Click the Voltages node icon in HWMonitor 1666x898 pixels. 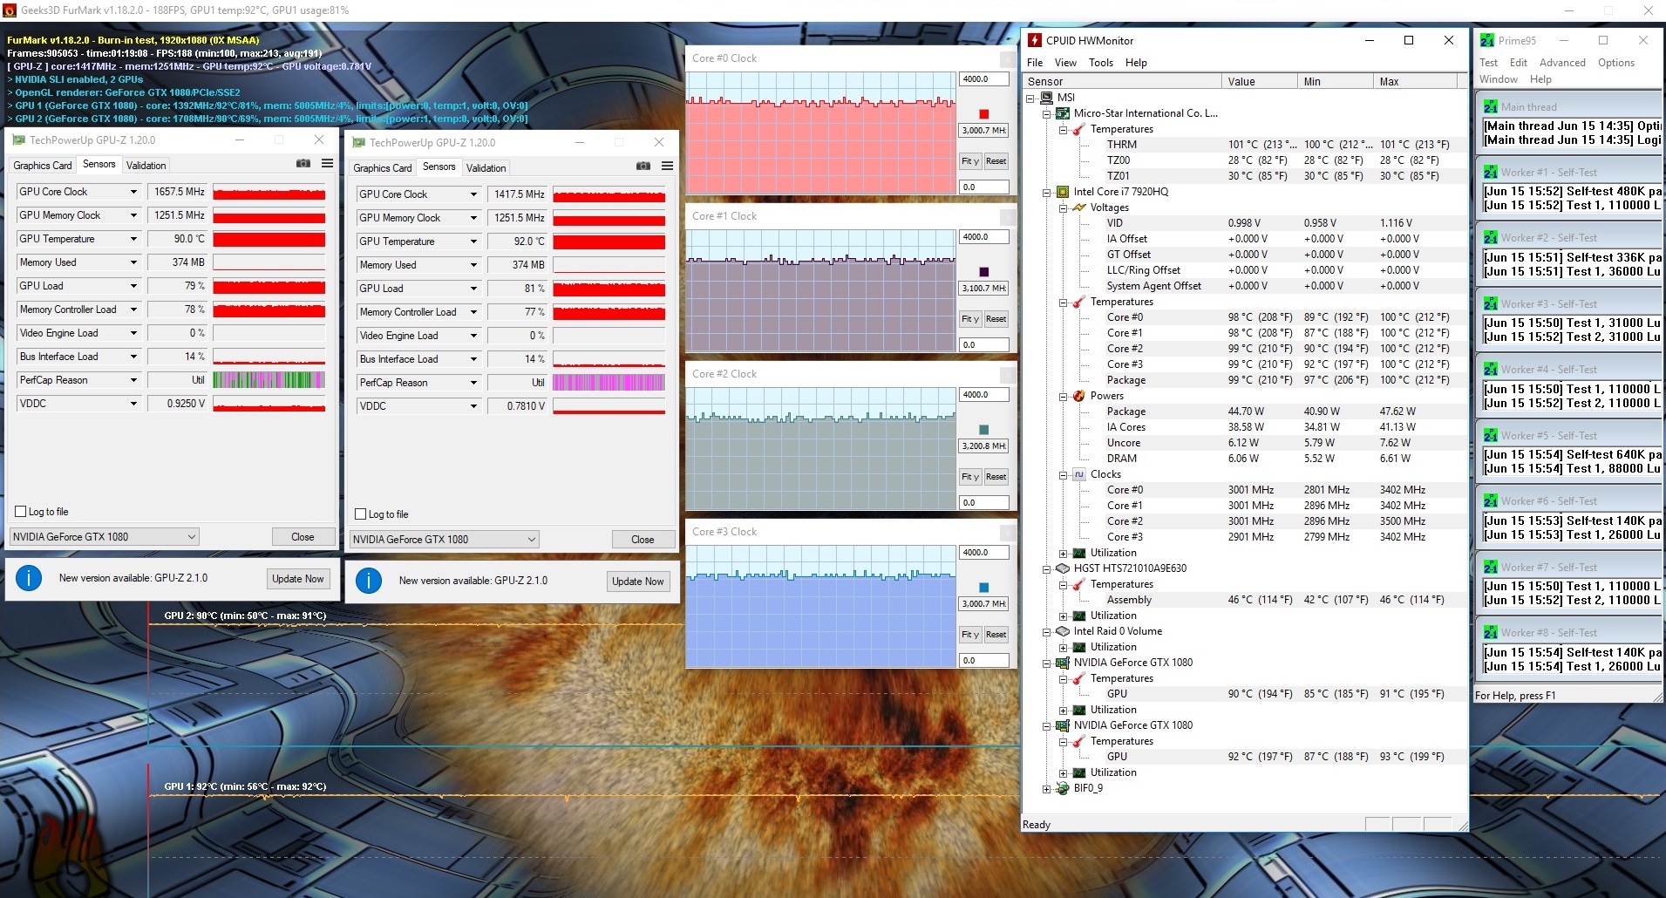click(1079, 207)
